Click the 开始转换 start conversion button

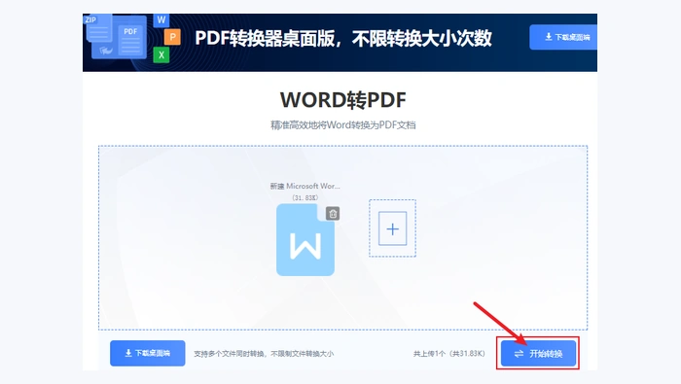(x=538, y=353)
